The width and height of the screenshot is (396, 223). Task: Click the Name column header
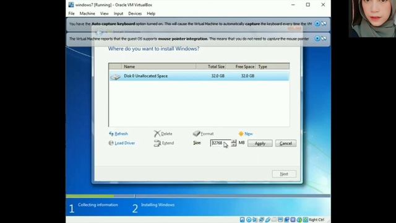point(158,66)
